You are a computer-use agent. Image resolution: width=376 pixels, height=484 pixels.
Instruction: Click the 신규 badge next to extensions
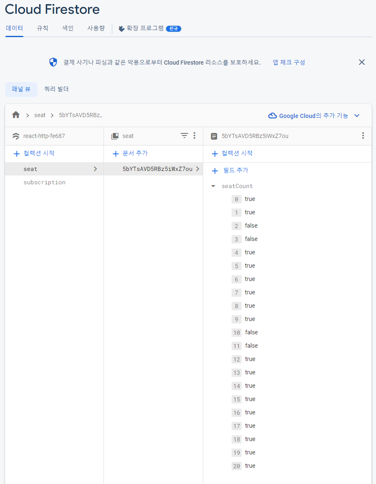[174, 29]
